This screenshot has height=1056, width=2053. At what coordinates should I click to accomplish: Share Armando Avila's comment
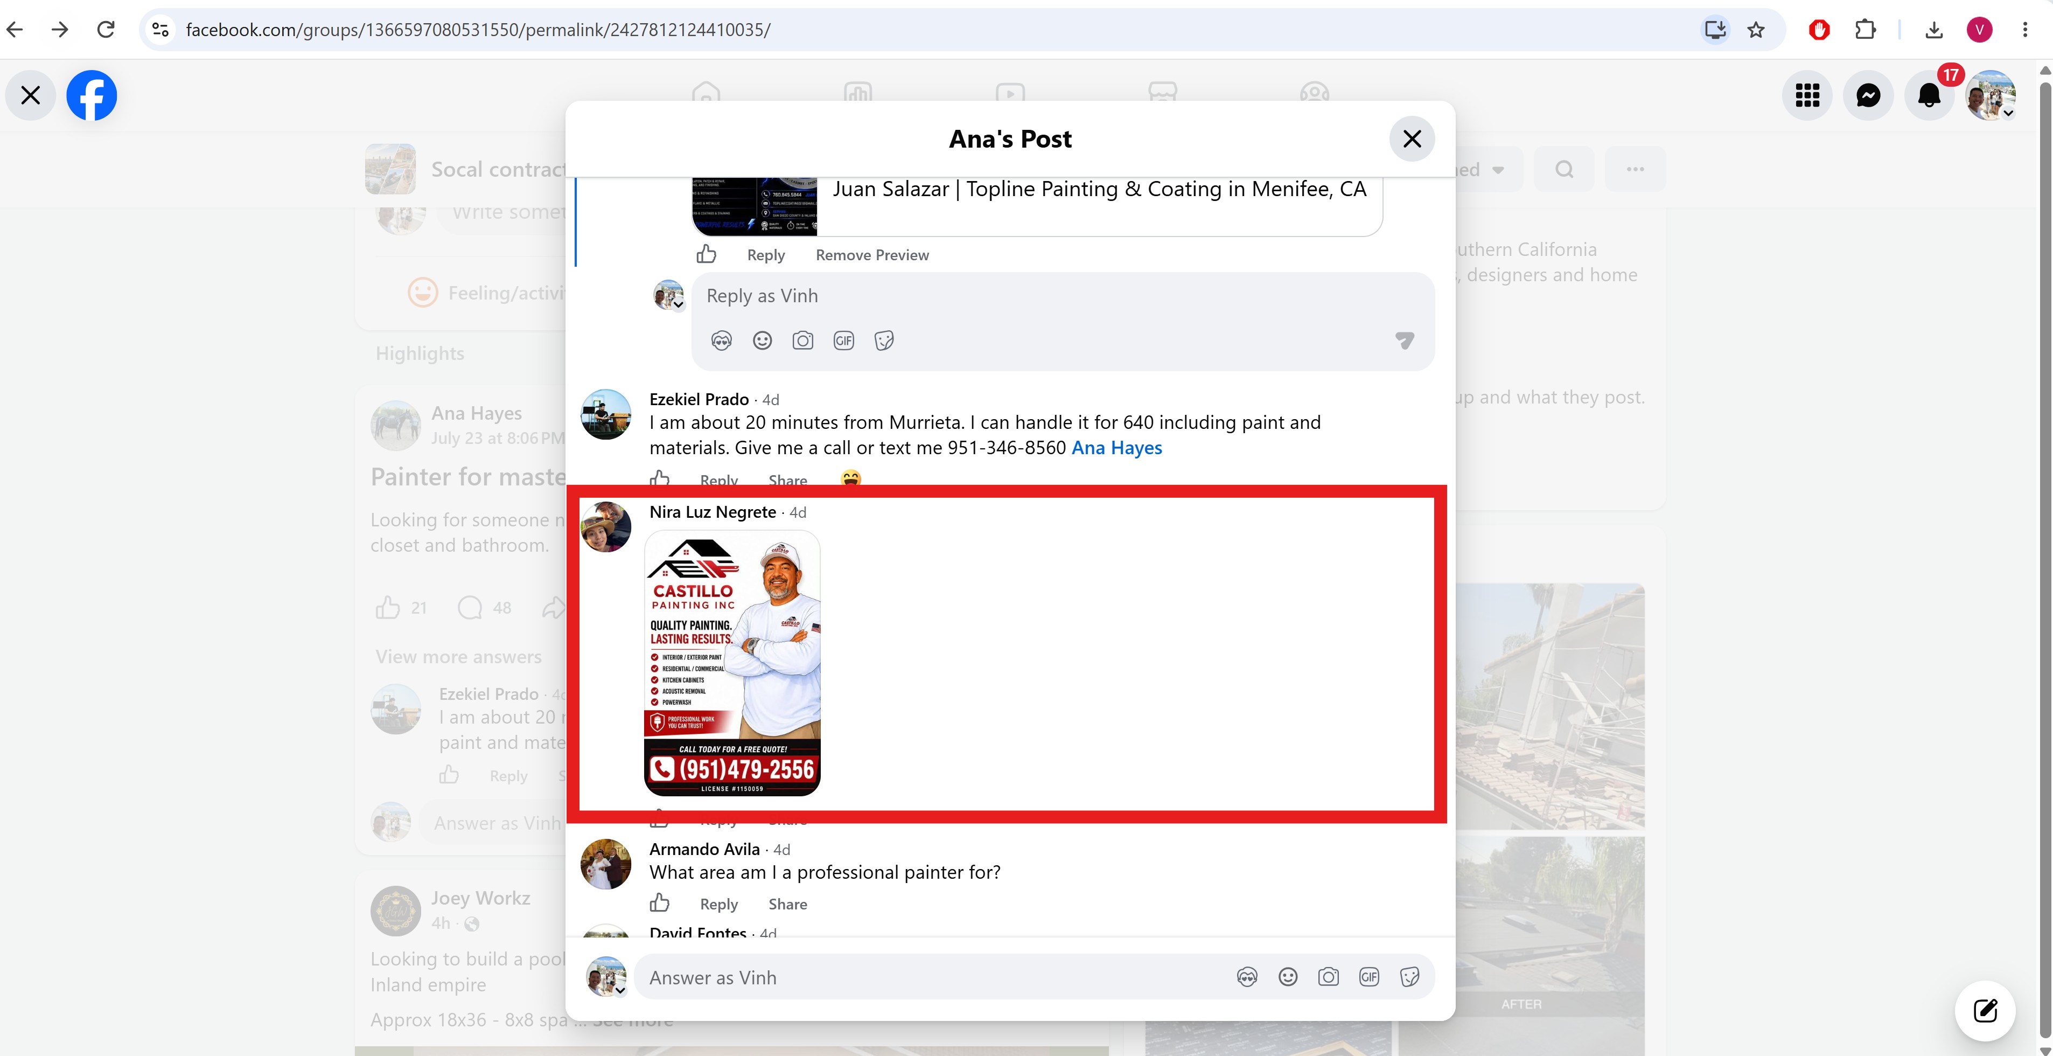point(787,905)
